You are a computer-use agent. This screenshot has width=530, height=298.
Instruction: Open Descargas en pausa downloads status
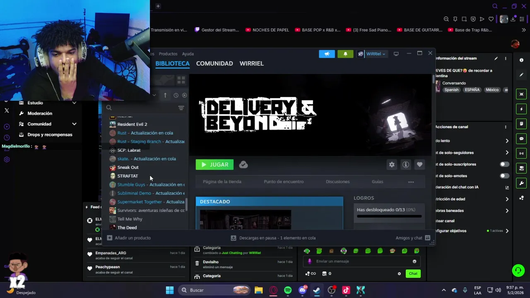(273, 238)
